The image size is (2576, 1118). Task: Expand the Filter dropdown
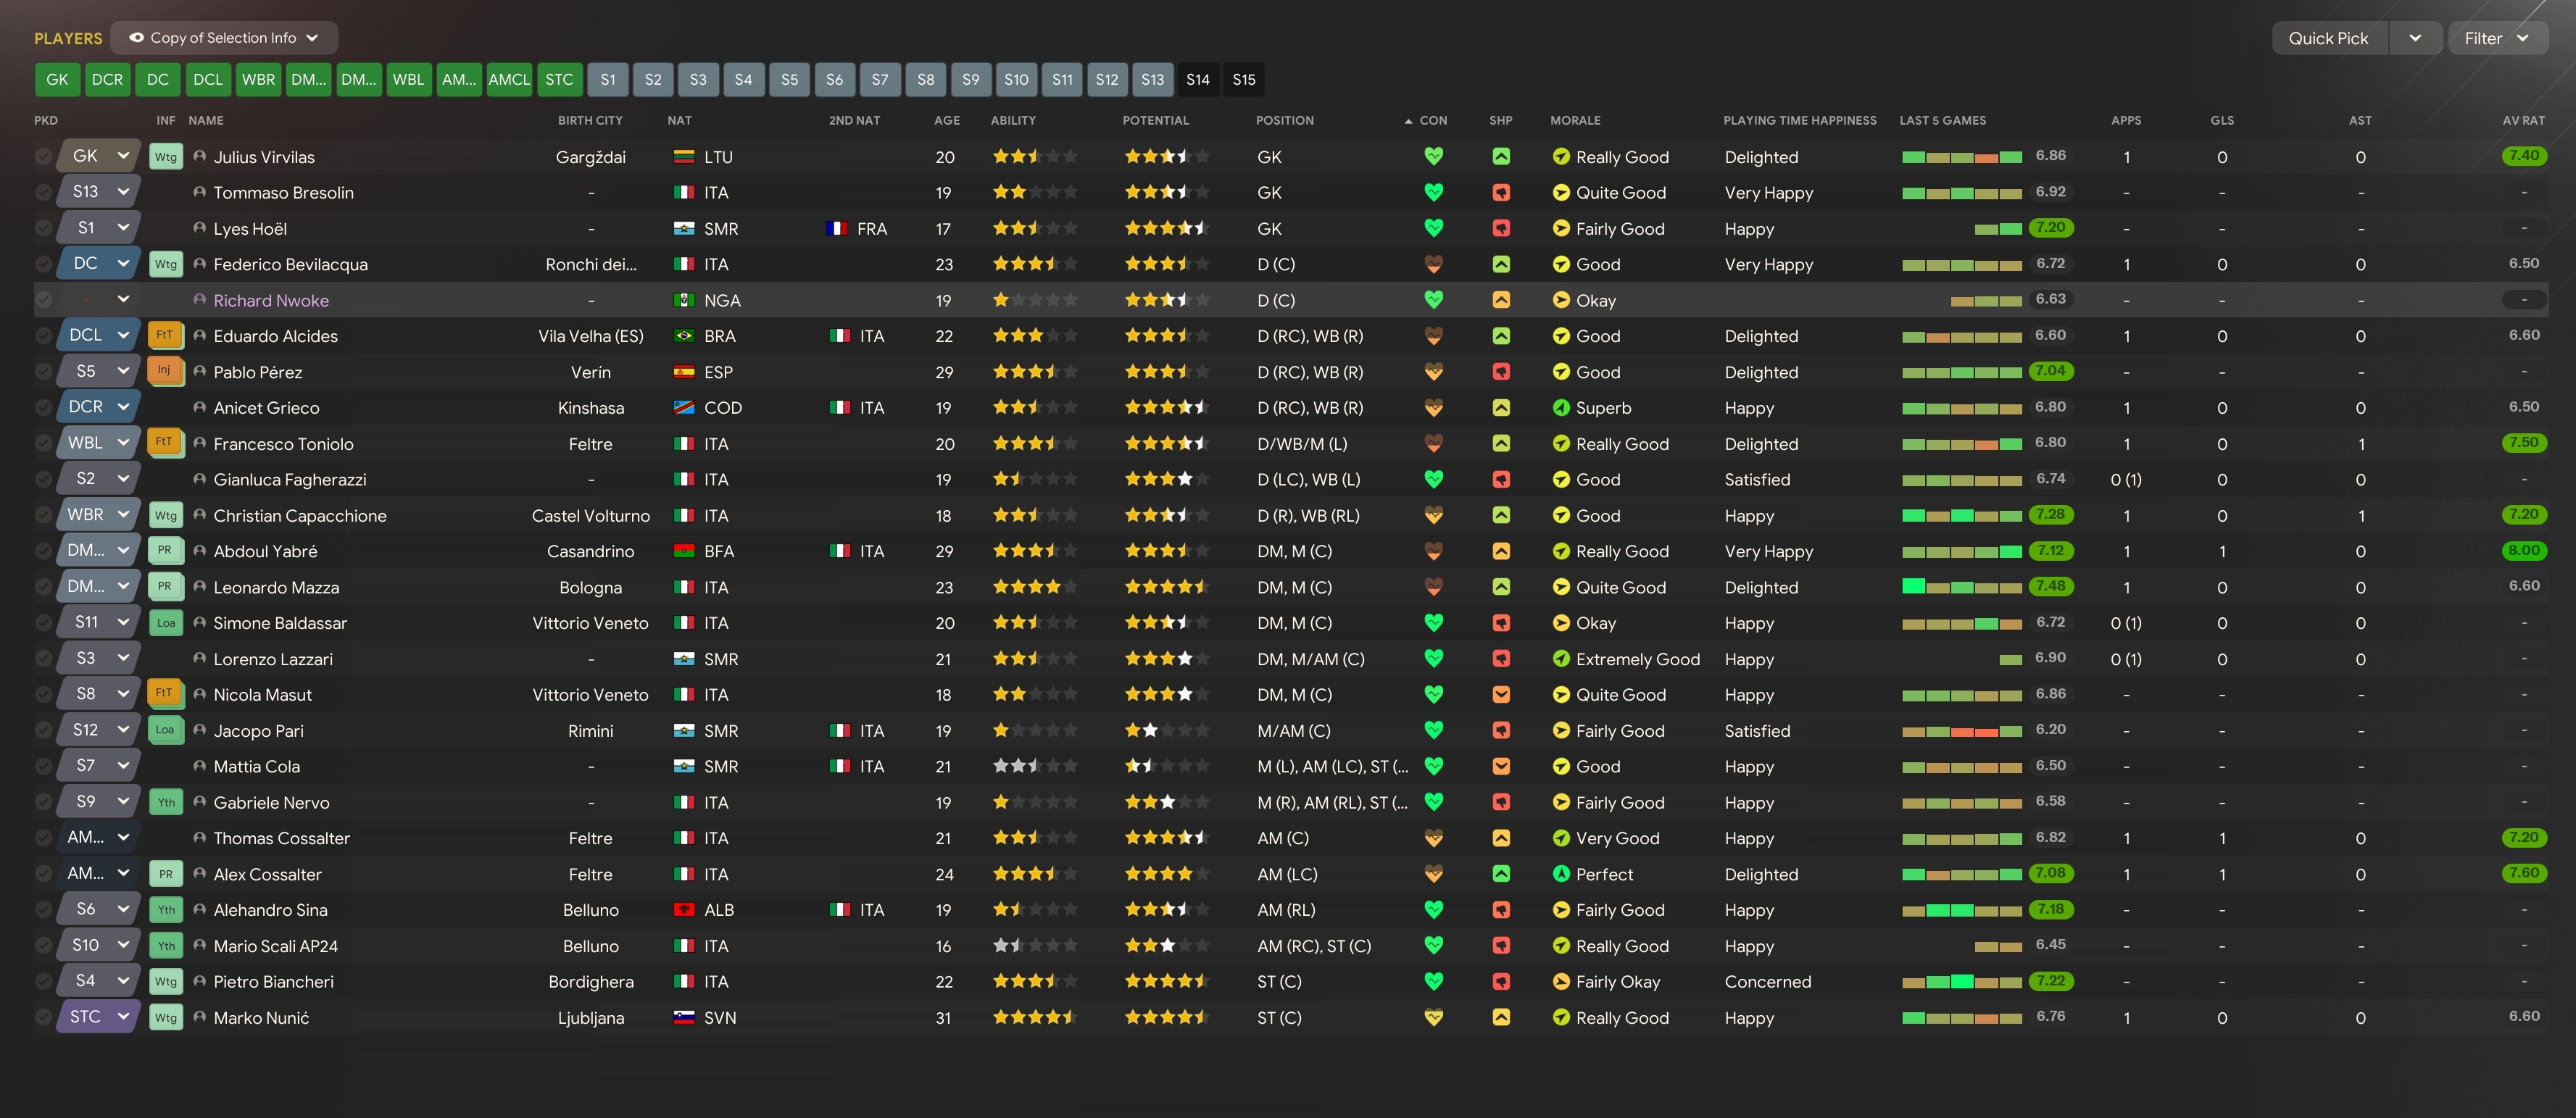coord(2496,38)
